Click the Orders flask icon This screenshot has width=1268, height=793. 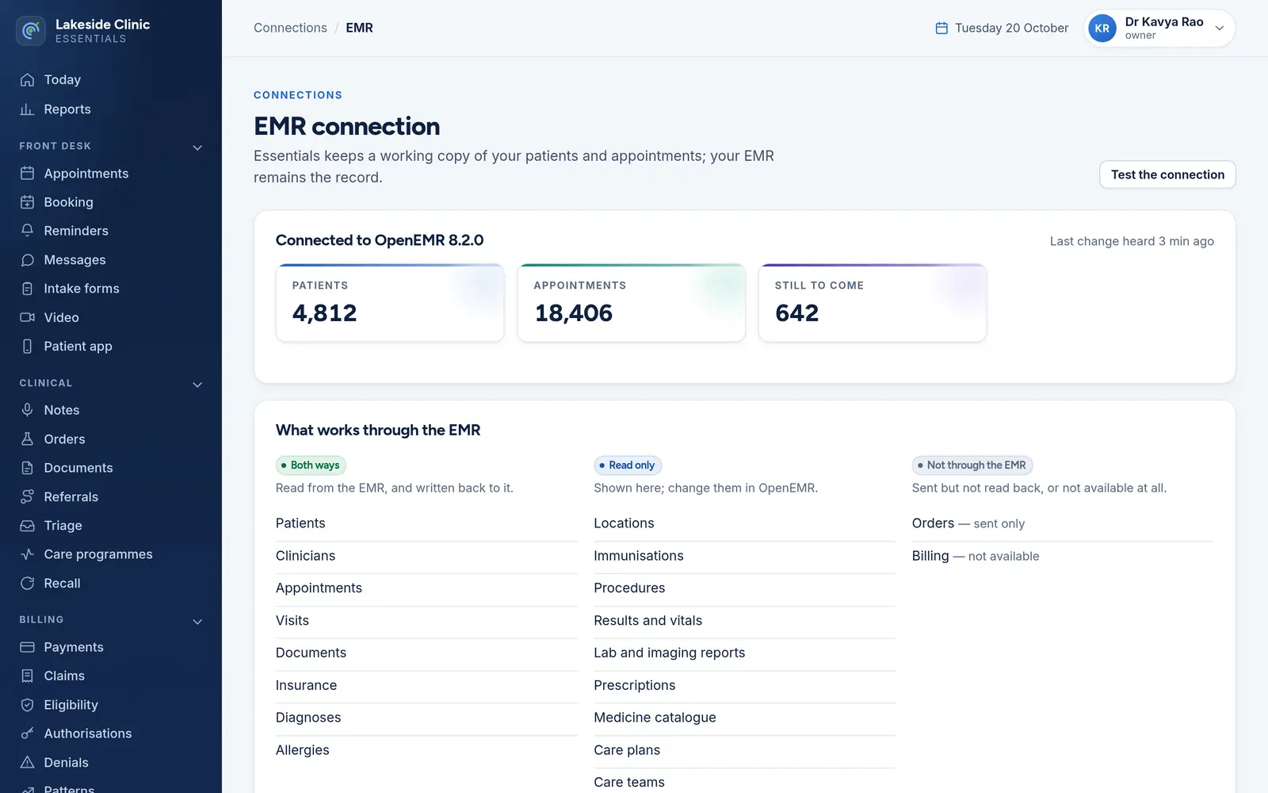(x=27, y=439)
